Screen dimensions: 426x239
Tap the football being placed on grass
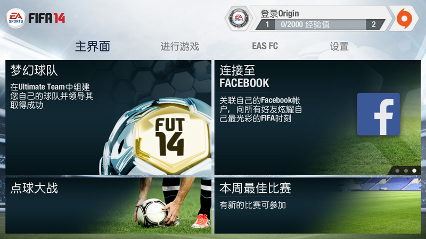point(152,213)
